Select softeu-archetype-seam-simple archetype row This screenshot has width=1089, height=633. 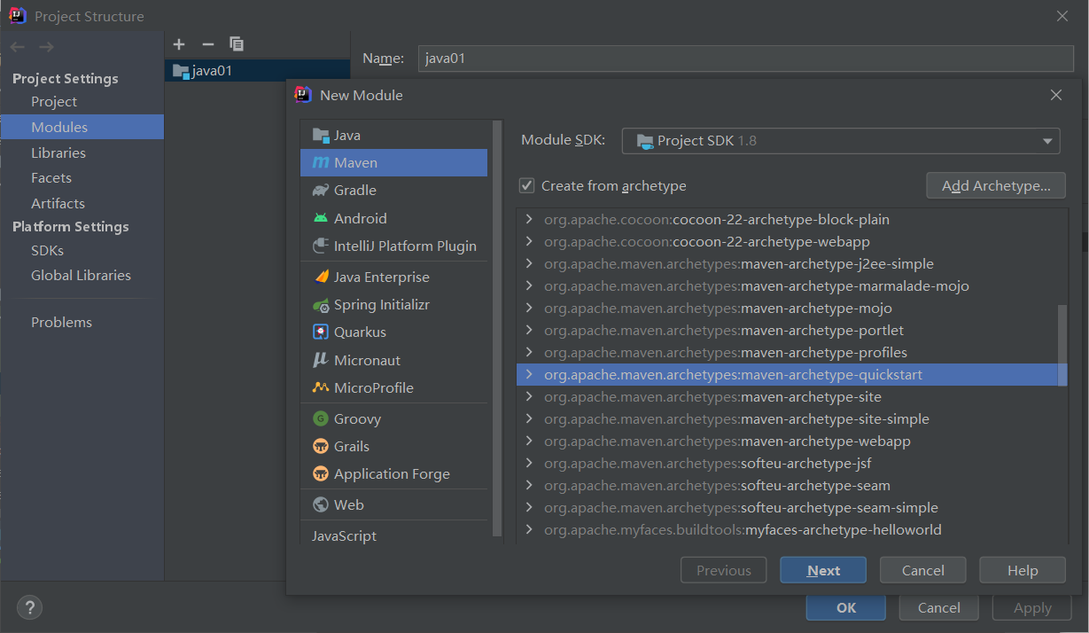click(x=792, y=507)
